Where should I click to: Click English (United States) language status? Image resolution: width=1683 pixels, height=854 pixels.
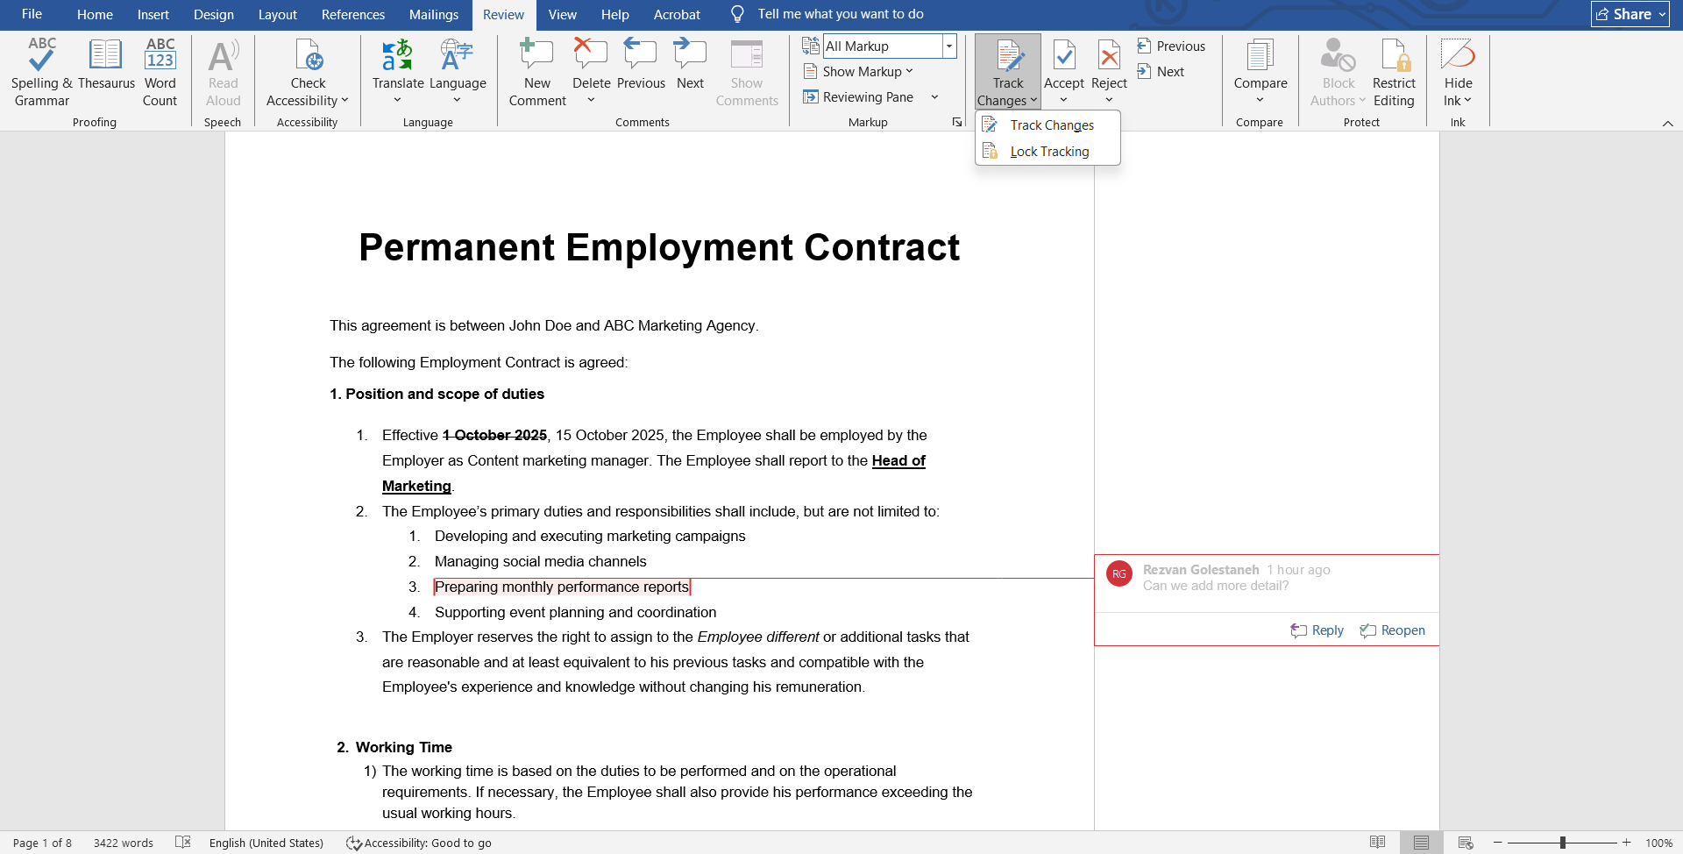[266, 843]
